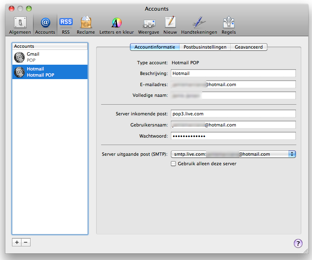The height and width of the screenshot is (260, 312).
Task: Select the Accounts toolbar icon
Action: tap(45, 26)
